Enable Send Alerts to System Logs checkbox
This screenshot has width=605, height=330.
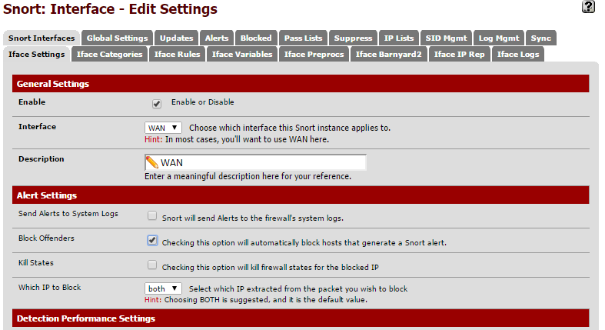(x=152, y=215)
